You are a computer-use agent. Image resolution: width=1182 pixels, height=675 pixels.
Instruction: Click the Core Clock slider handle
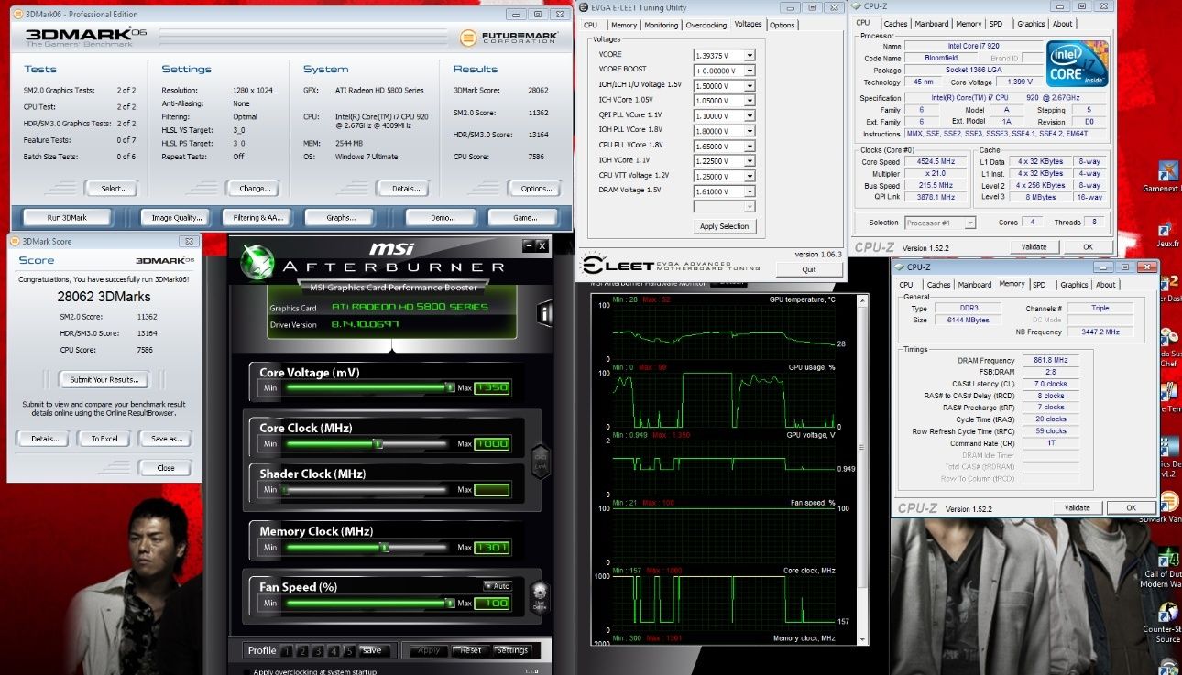pyautogui.click(x=378, y=444)
